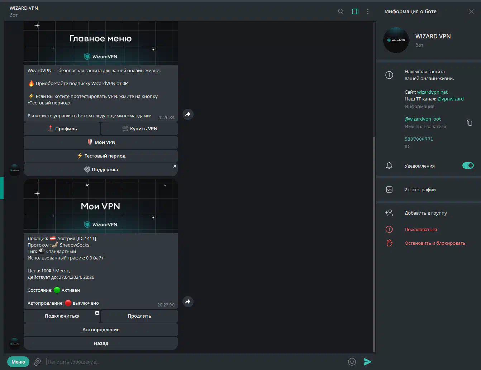The height and width of the screenshot is (370, 481).
Task: Click the Действует до: 27.04.2024 text
Action: pyautogui.click(x=61, y=277)
